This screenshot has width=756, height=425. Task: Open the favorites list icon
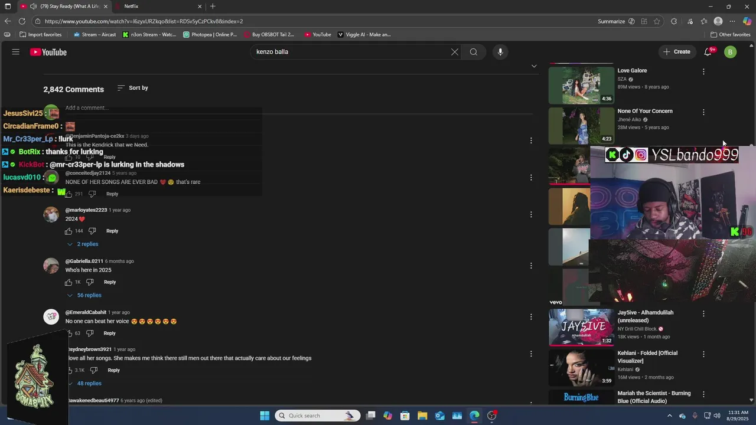click(x=704, y=21)
